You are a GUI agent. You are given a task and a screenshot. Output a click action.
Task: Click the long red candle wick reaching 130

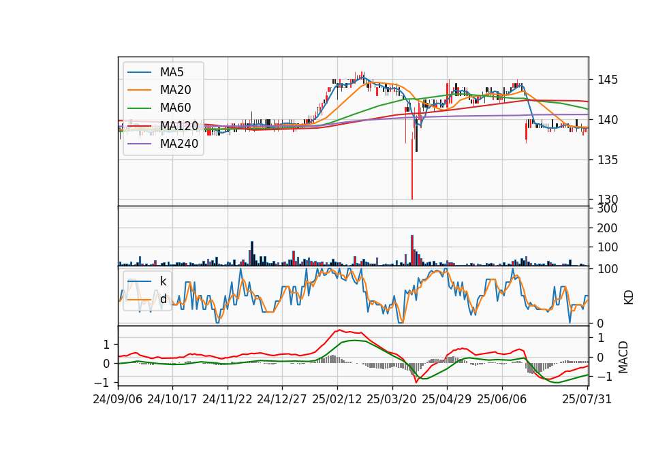(x=412, y=167)
